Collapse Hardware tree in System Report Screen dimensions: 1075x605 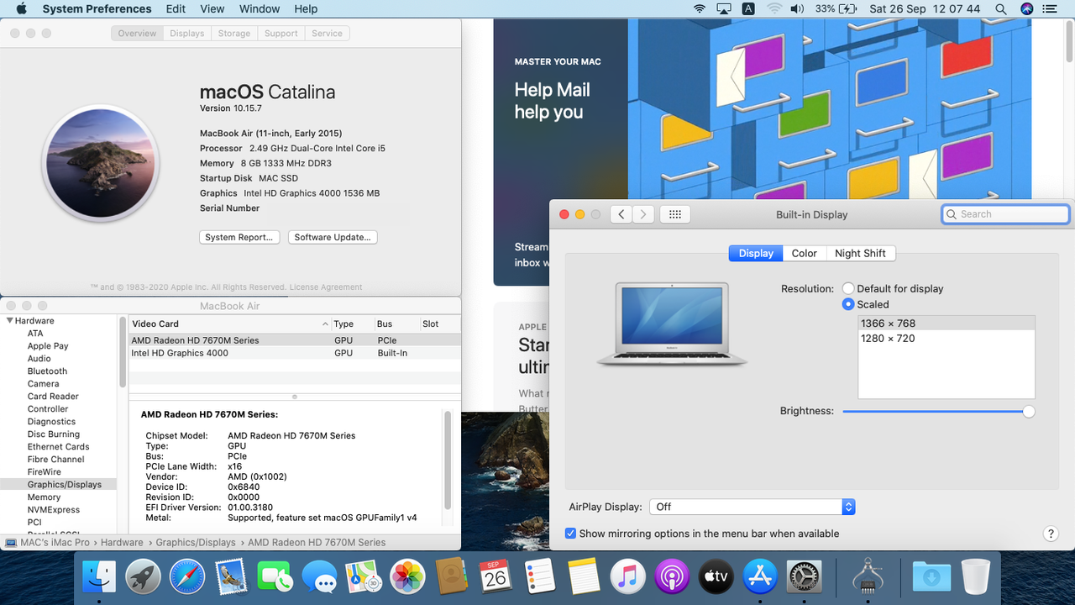pos(10,321)
